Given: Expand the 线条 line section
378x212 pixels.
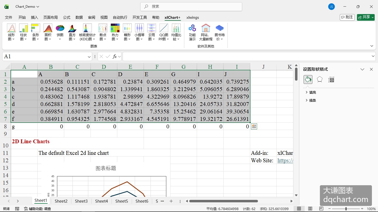Looking at the screenshot, I should coord(311,100).
